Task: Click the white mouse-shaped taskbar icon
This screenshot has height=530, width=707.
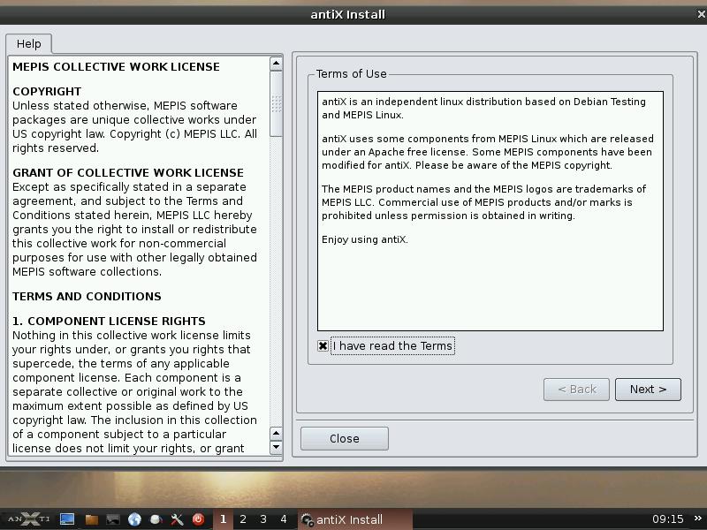Action: click(x=156, y=519)
